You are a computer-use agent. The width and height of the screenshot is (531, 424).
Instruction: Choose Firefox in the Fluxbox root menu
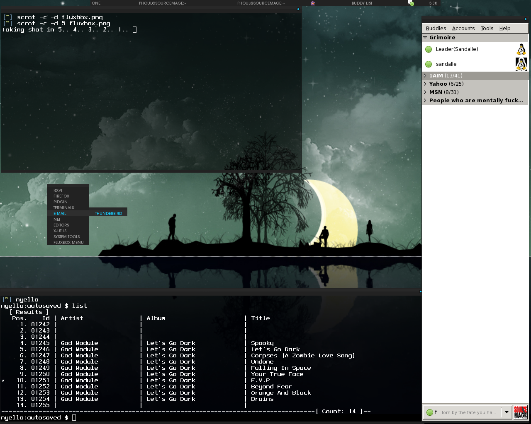[61, 196]
